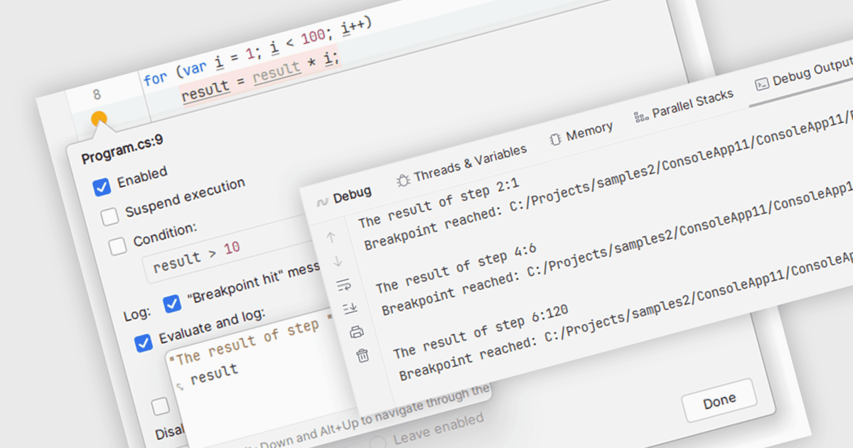This screenshot has height=448, width=853.
Task: Enable the Suspend execution checkbox
Action: (109, 216)
